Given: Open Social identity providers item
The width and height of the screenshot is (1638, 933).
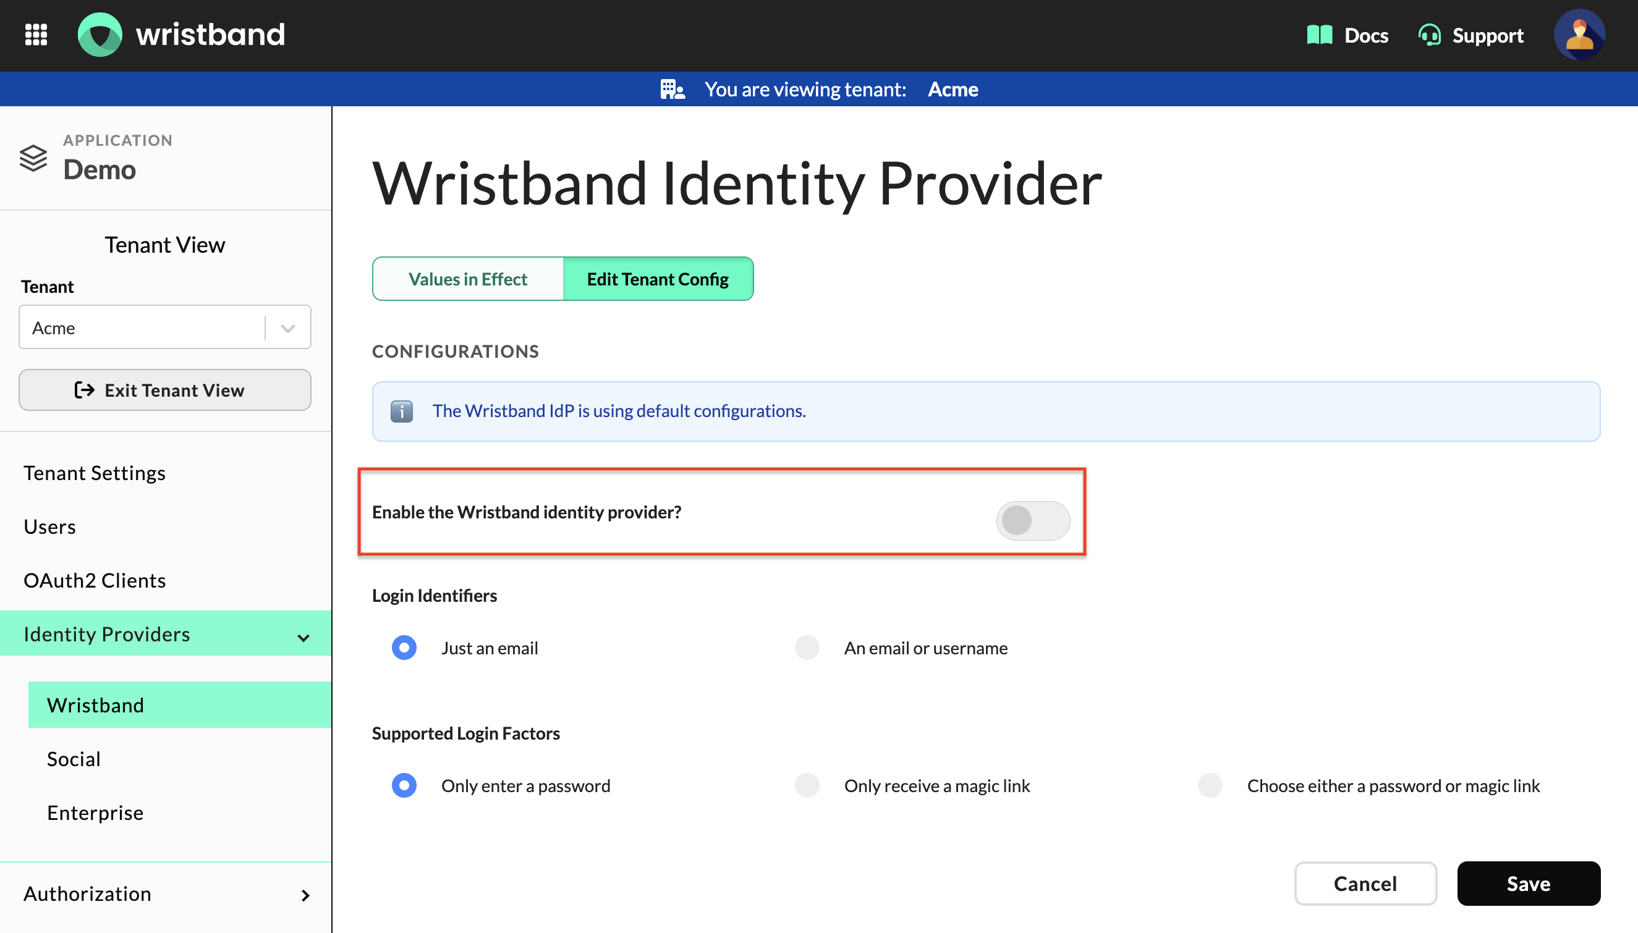Looking at the screenshot, I should [x=74, y=759].
